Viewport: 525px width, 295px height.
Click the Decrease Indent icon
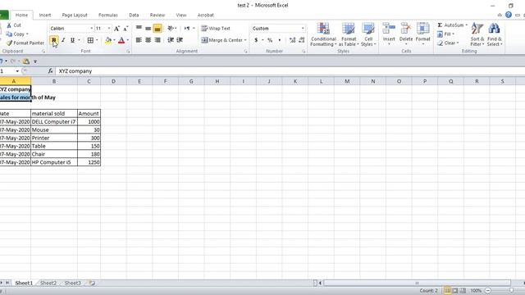click(x=171, y=40)
